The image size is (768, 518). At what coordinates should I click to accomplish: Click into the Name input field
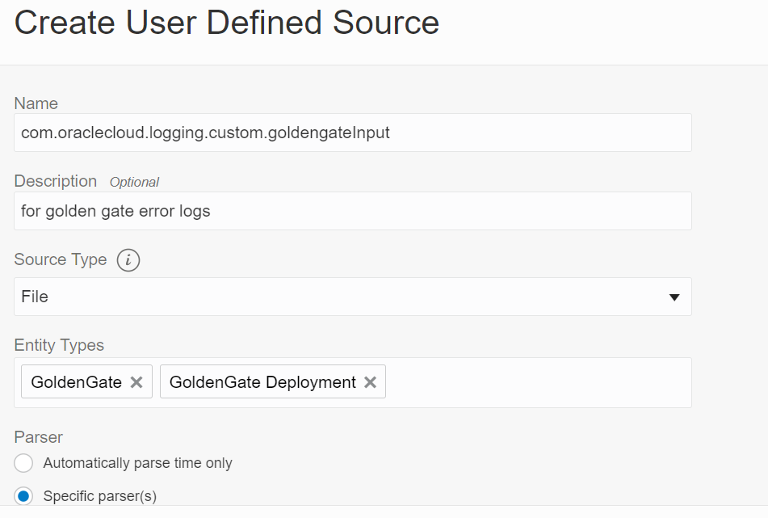[352, 133]
